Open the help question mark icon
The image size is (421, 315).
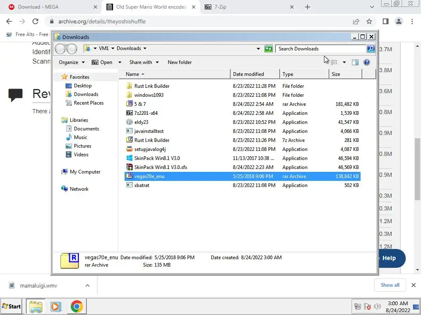click(366, 62)
